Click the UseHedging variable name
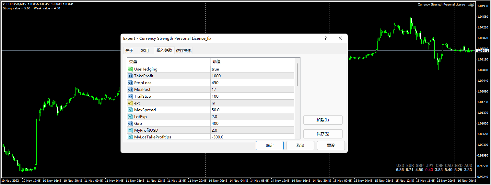491x185 pixels. [x=146, y=69]
